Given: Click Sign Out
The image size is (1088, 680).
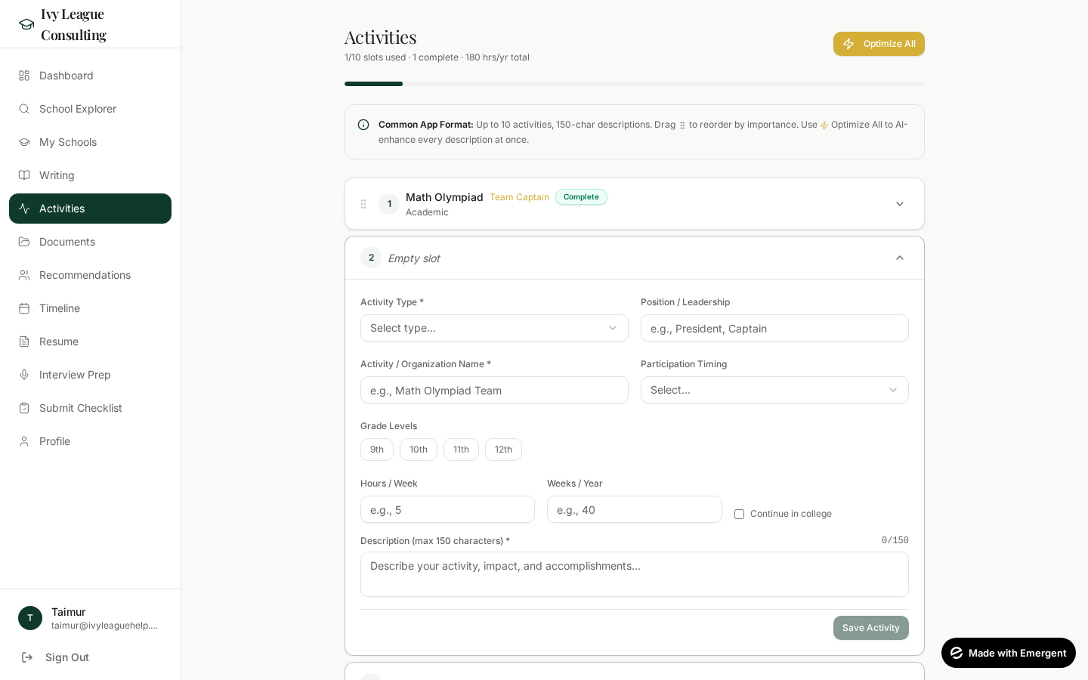Looking at the screenshot, I should point(90,657).
